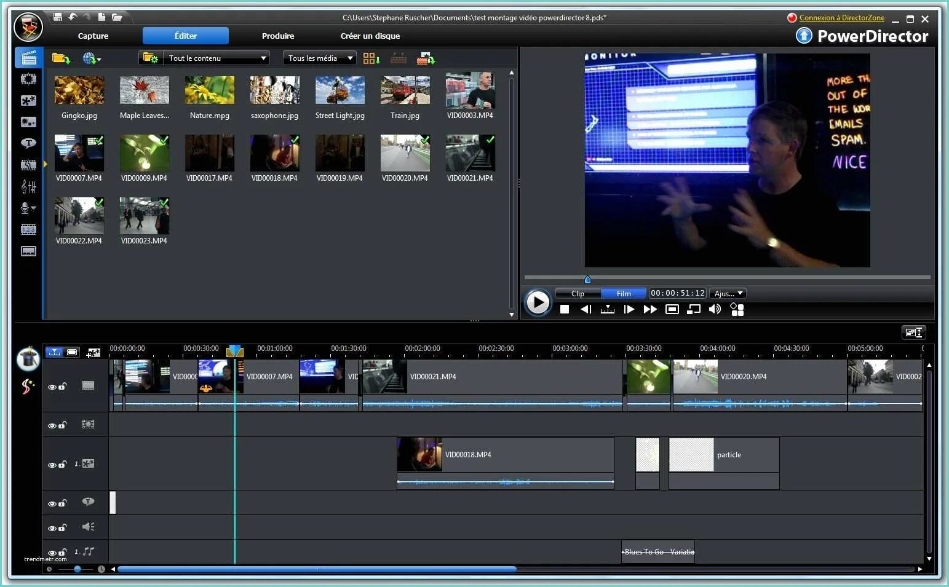Change library thumbnail view icon

point(371,58)
